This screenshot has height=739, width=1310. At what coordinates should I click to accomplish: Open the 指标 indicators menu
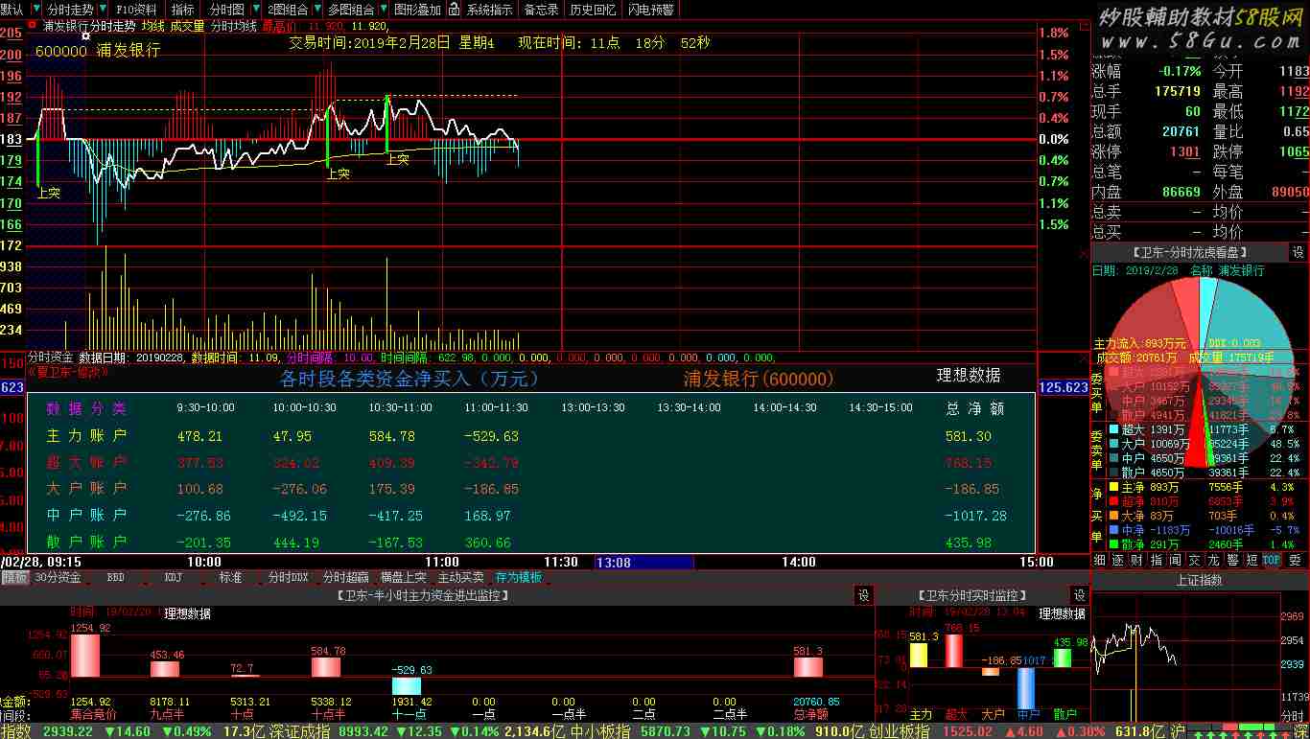(182, 9)
